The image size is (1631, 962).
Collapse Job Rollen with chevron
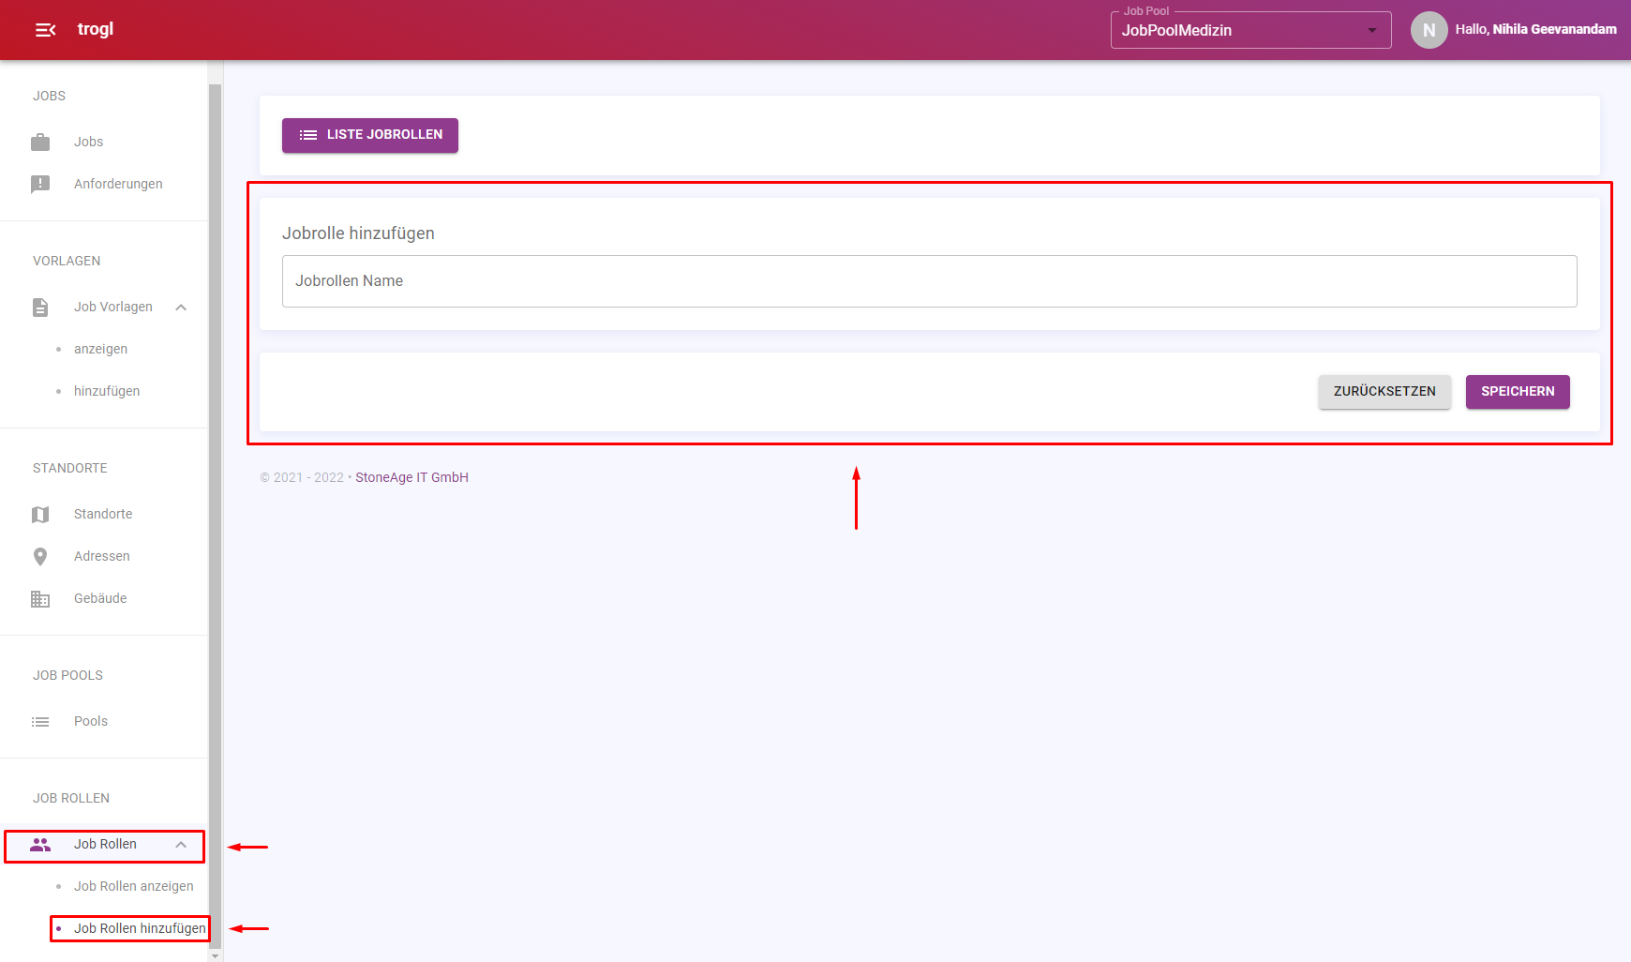click(181, 844)
